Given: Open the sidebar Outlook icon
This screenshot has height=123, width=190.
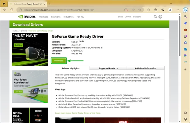Looking at the screenshot, I should 185,49.
